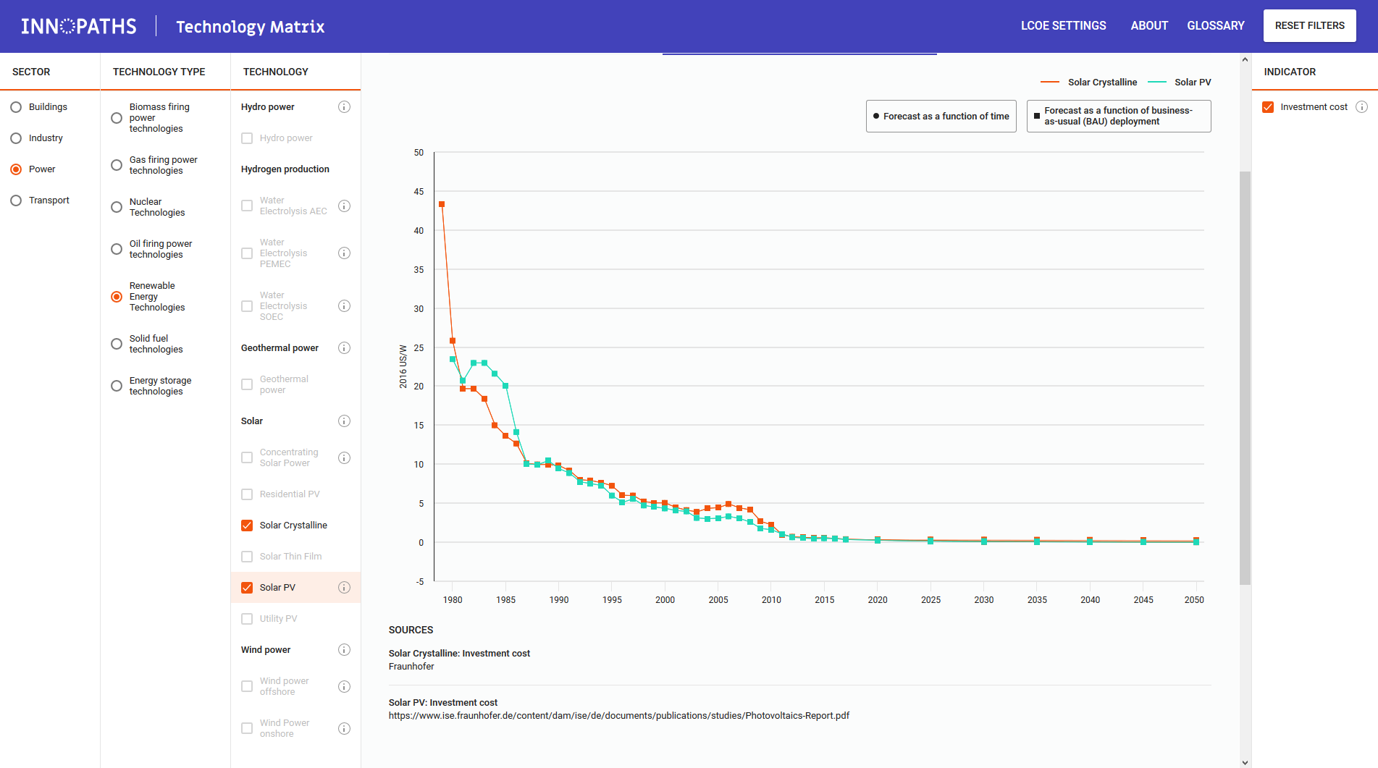Viewport: 1378px width, 768px height.
Task: Open Investment cost info icon
Action: [x=1361, y=107]
